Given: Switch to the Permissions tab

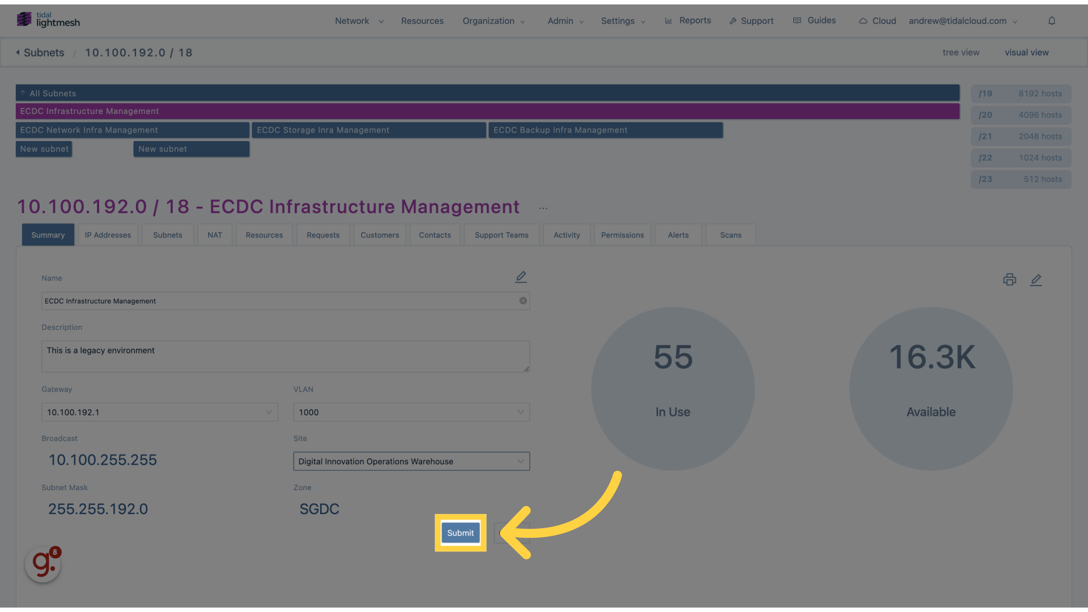Looking at the screenshot, I should (x=622, y=235).
